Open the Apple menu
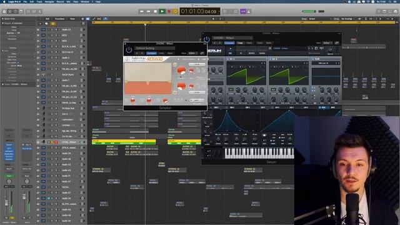The width and height of the screenshot is (400, 225). tap(4, 1)
